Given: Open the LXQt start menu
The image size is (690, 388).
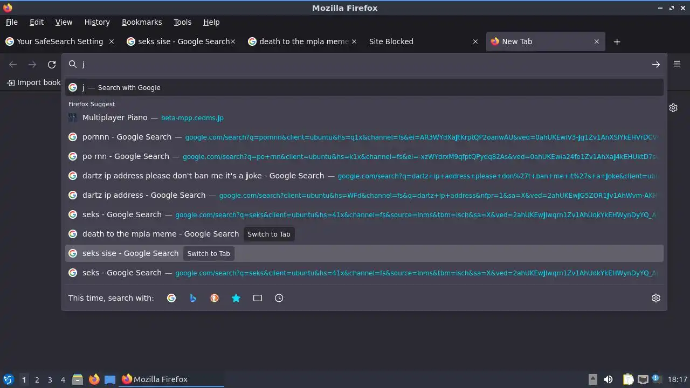Looking at the screenshot, I should click(8, 379).
